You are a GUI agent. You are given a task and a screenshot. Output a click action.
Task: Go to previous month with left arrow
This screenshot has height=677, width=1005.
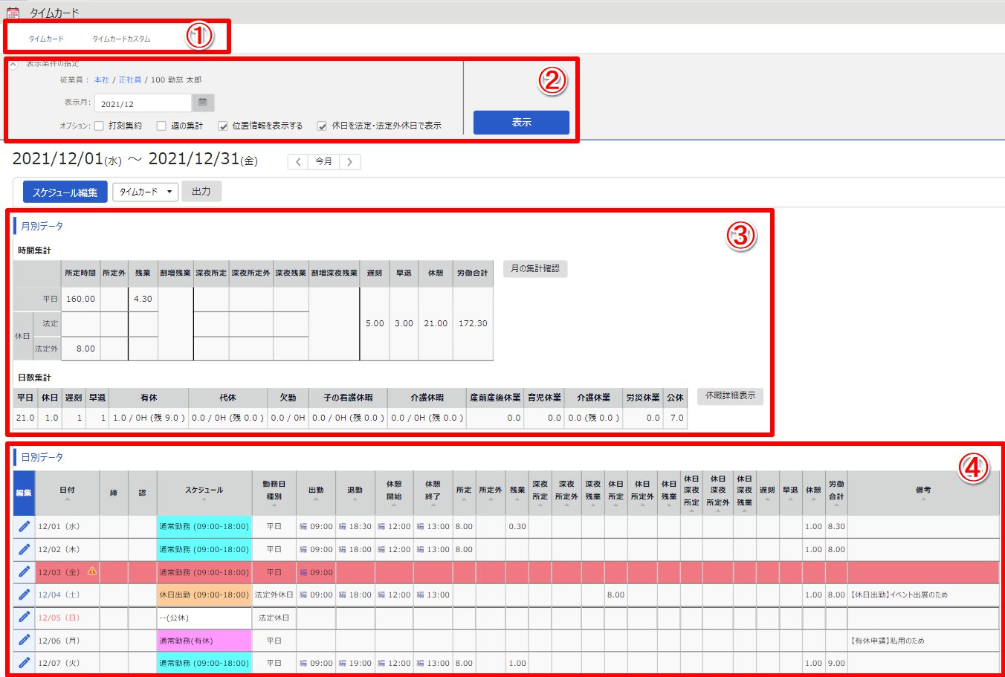coord(298,161)
